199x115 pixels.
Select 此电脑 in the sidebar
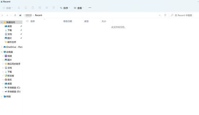(9, 52)
